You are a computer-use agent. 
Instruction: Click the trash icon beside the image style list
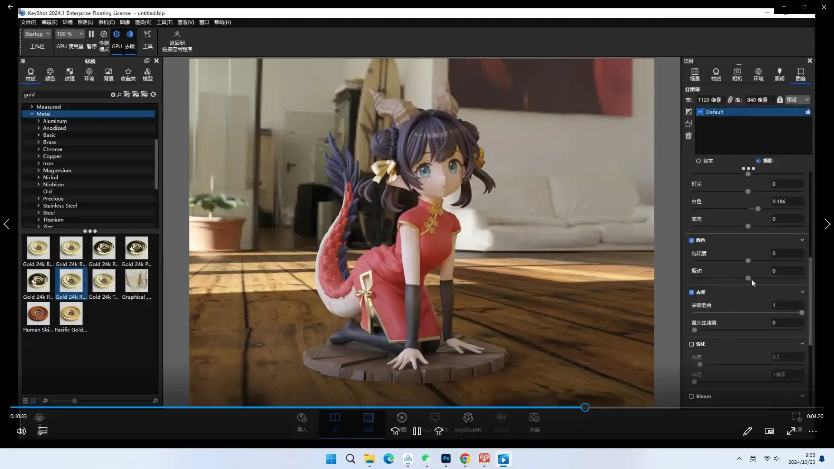pyautogui.click(x=688, y=136)
